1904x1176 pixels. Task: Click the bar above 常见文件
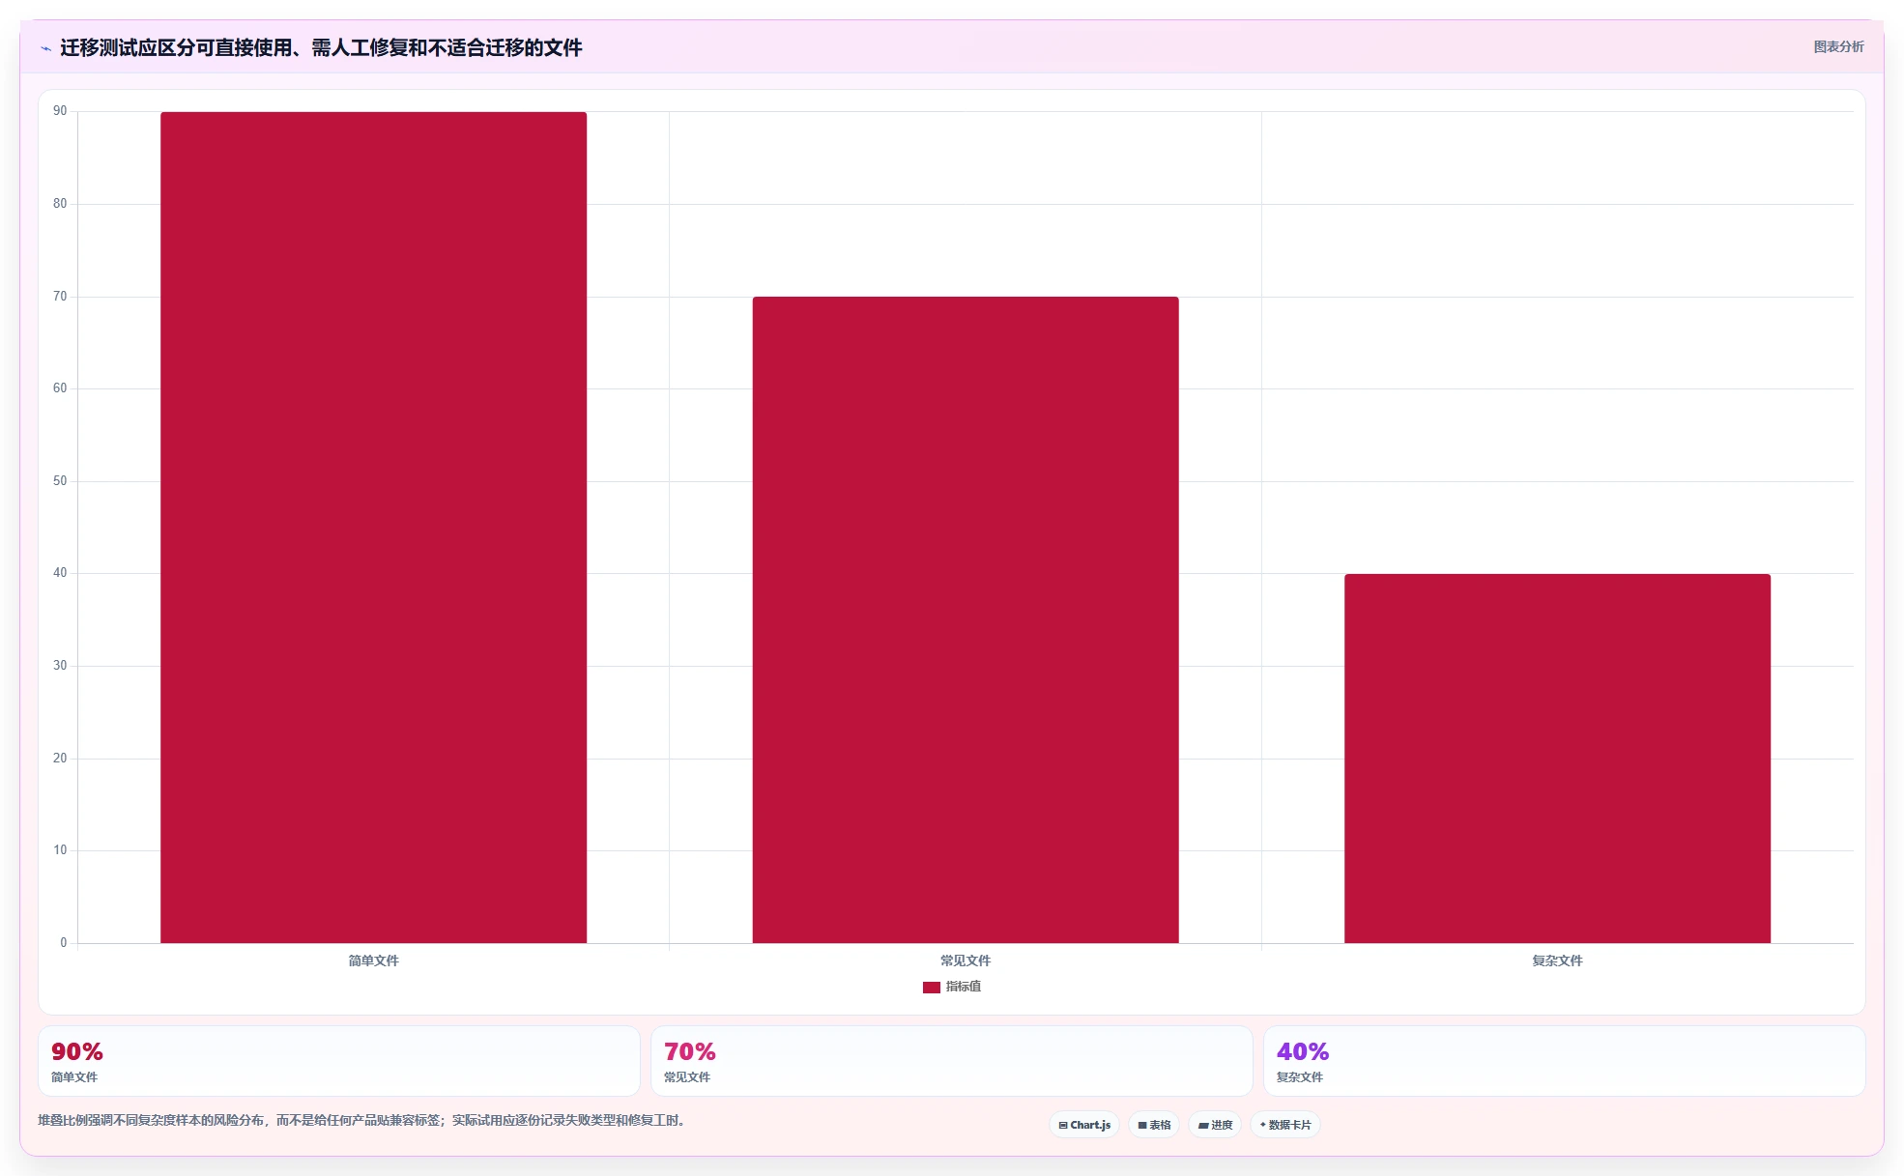(x=966, y=619)
